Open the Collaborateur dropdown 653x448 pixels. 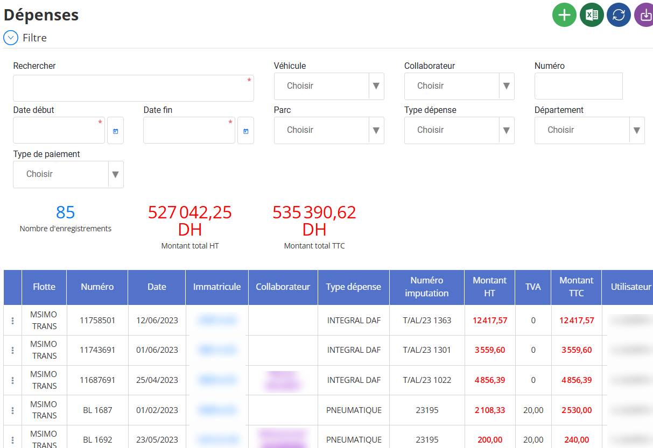(x=459, y=86)
